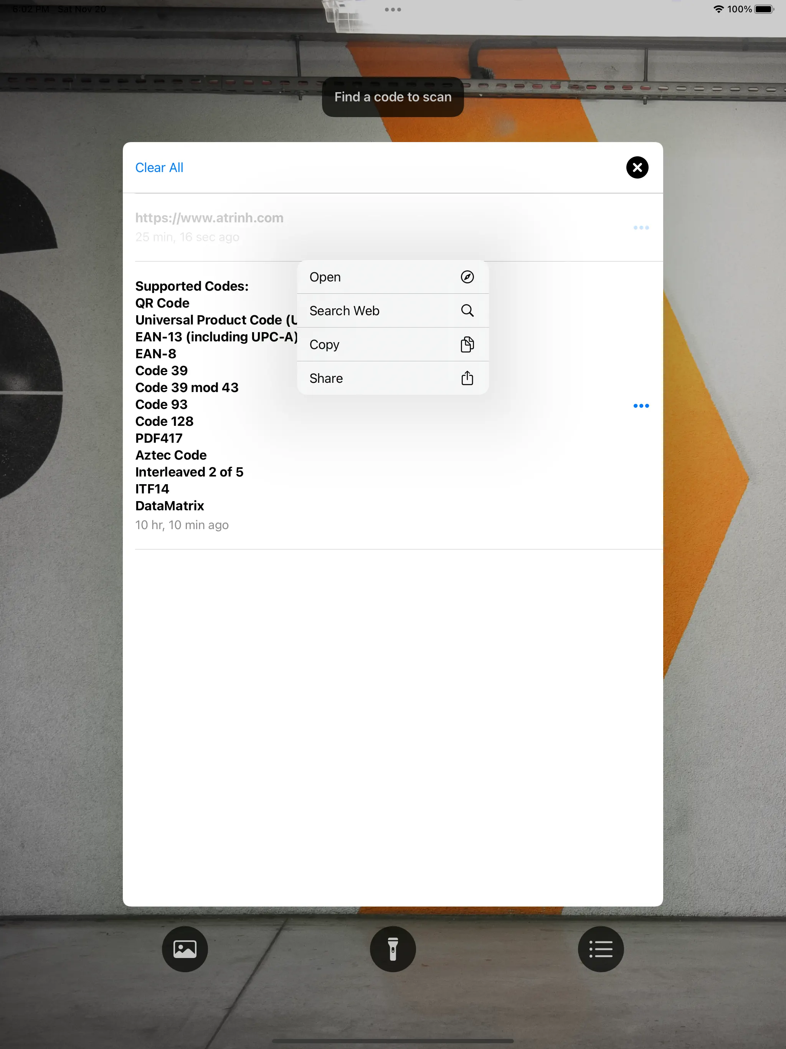Open more options for atrinh.com entry

pos(641,228)
